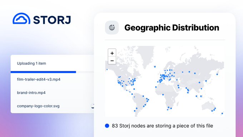
Task: Click '83 Storj nodes are storing' caption
Action: [x=162, y=126]
